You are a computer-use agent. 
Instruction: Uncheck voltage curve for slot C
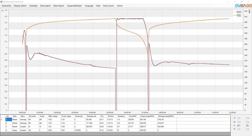pyautogui.click(x=238, y=125)
